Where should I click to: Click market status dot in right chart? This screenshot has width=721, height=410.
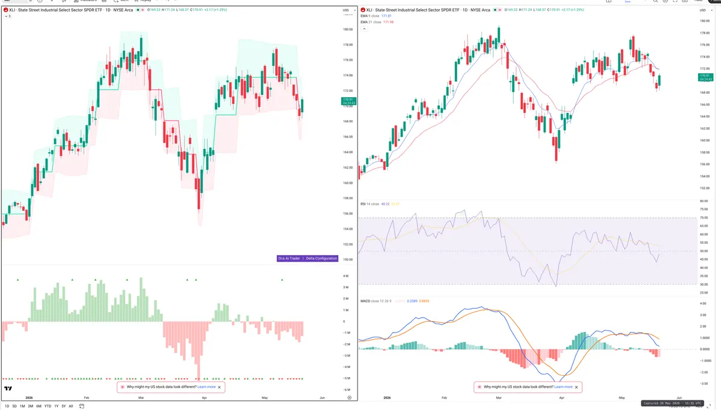(495, 10)
